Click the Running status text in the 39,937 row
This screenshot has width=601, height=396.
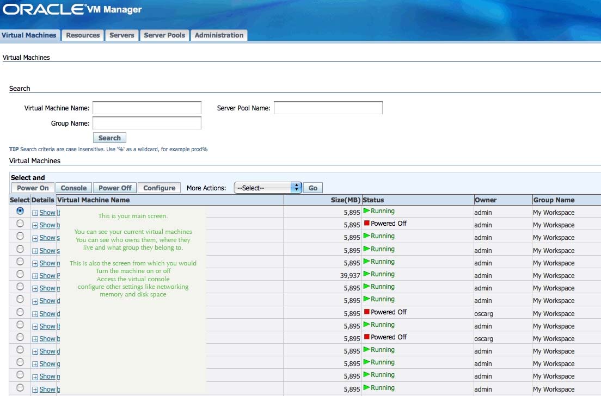[x=383, y=274]
